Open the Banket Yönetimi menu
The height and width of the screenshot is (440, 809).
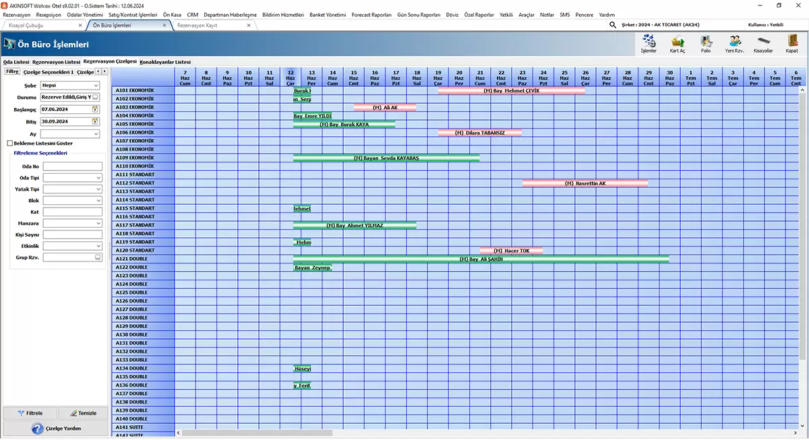pos(327,14)
